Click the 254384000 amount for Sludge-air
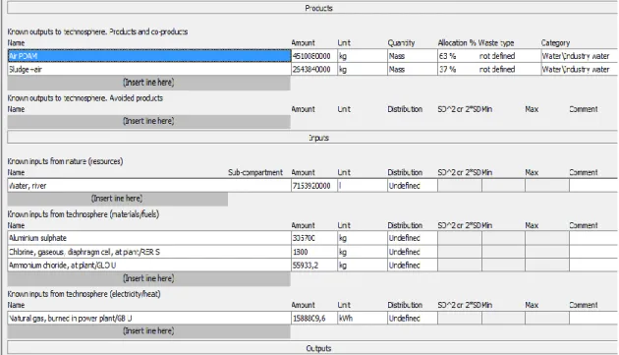 [x=314, y=69]
